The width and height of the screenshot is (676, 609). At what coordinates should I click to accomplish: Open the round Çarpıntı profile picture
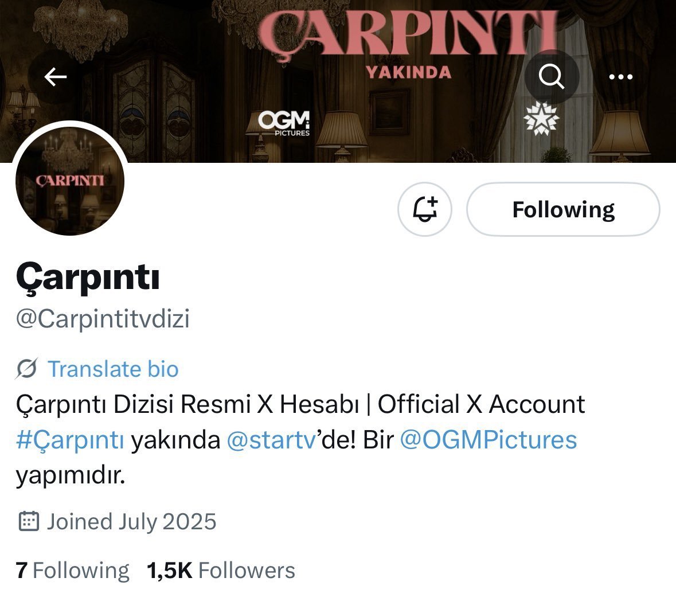click(x=70, y=181)
